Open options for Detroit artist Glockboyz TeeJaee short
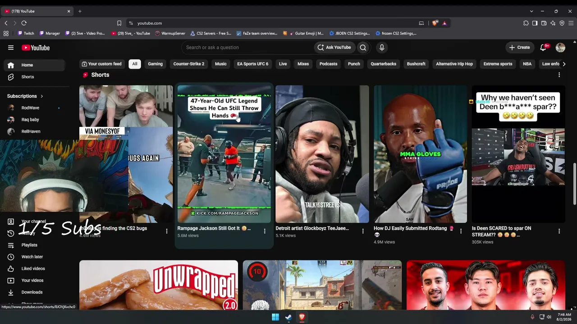The width and height of the screenshot is (577, 324). click(363, 231)
